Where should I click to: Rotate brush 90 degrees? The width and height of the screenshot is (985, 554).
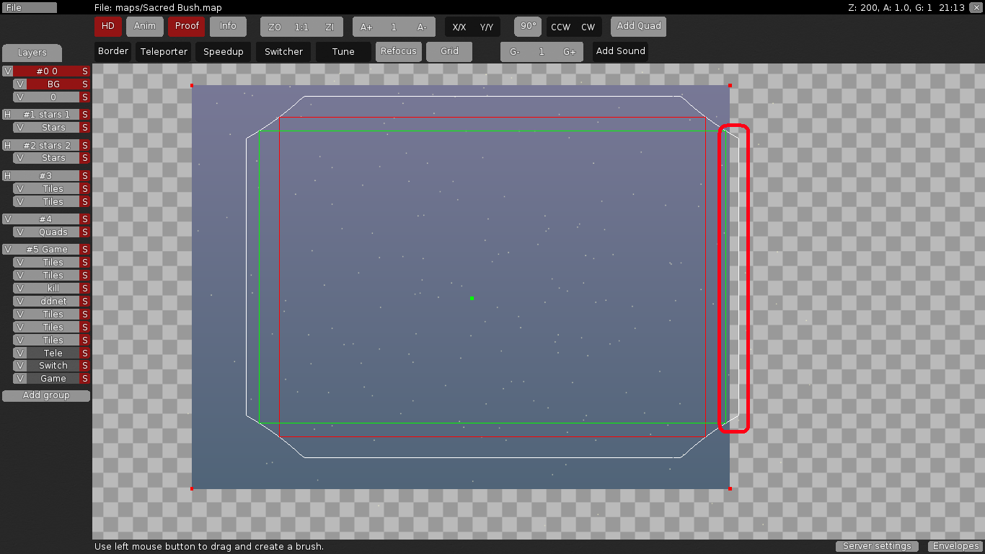pyautogui.click(x=527, y=26)
